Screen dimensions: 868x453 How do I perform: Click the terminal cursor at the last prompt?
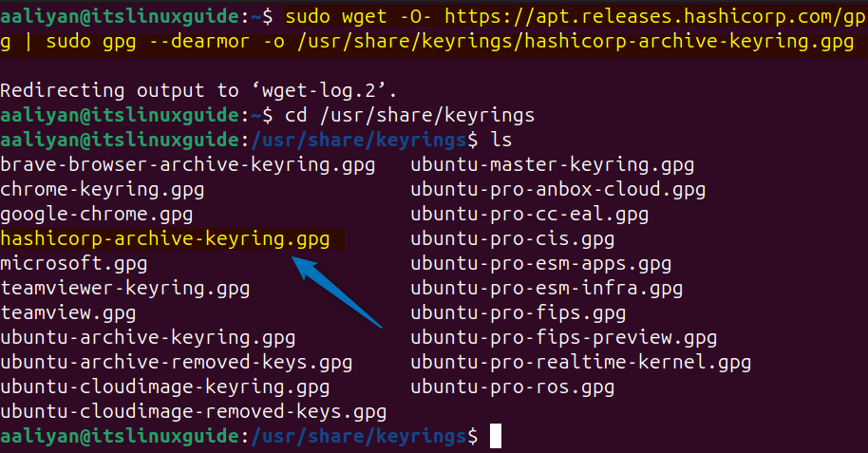(495, 437)
